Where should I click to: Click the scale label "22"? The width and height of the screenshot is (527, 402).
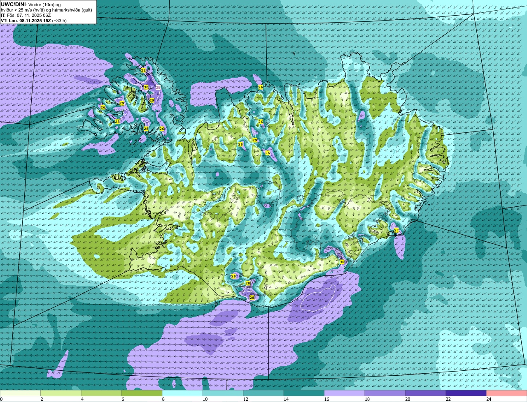tap(448, 399)
